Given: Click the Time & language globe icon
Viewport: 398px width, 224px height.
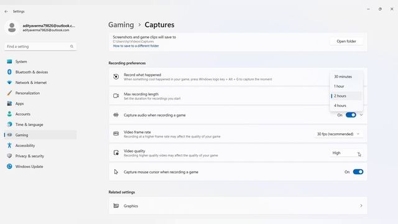Looking at the screenshot, I should tap(9, 124).
